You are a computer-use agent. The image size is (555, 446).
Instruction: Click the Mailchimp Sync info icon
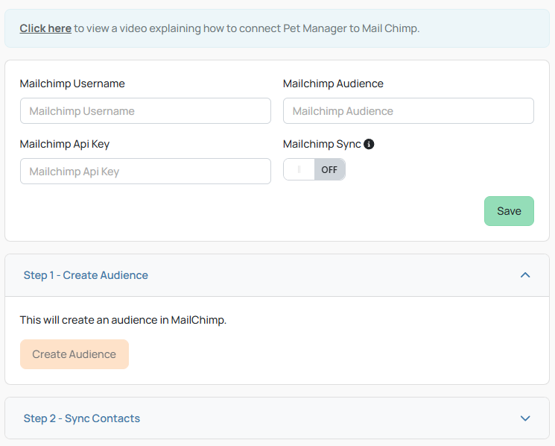tap(369, 144)
